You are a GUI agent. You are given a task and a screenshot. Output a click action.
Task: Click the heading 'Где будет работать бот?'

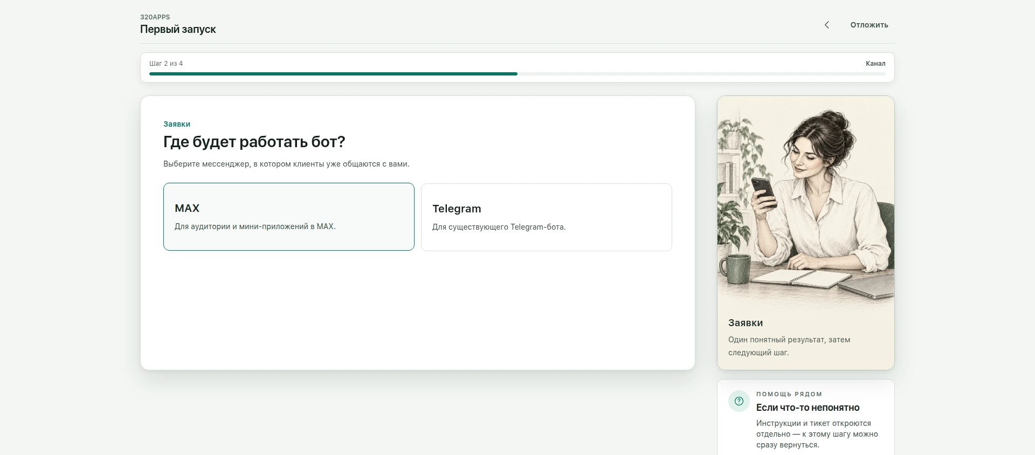click(x=254, y=142)
